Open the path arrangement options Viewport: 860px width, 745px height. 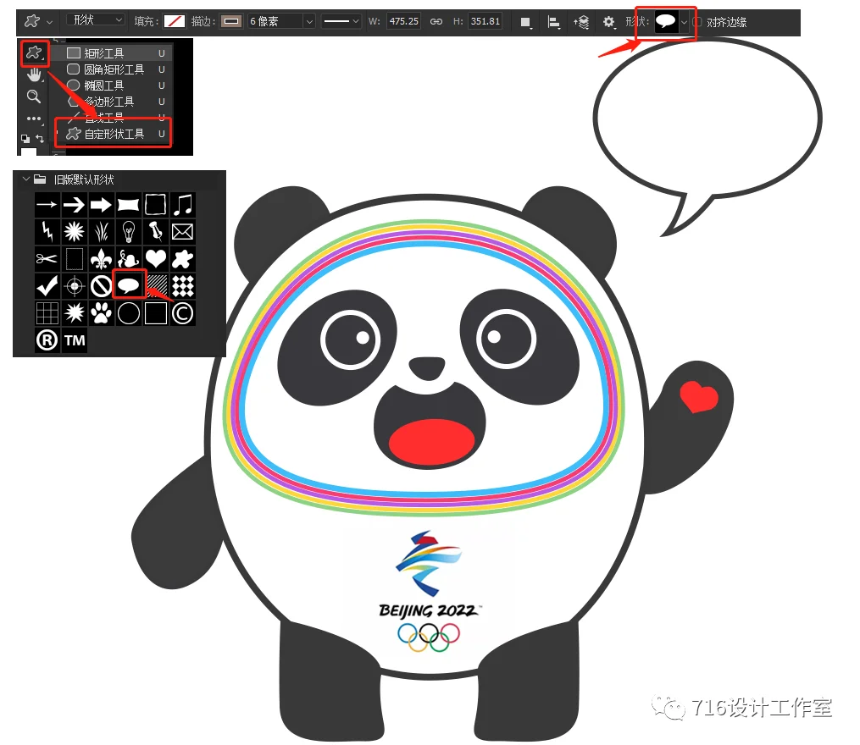point(581,22)
